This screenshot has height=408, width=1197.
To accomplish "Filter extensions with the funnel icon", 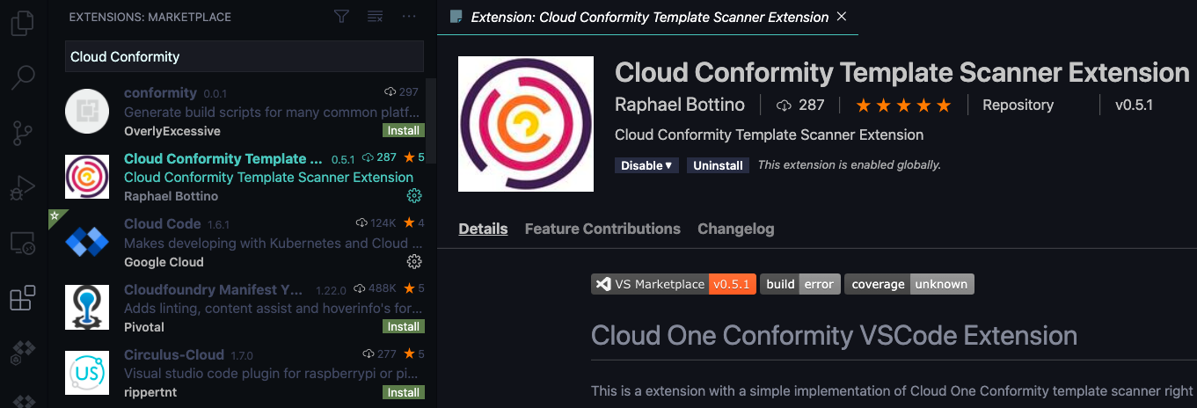I will [341, 17].
